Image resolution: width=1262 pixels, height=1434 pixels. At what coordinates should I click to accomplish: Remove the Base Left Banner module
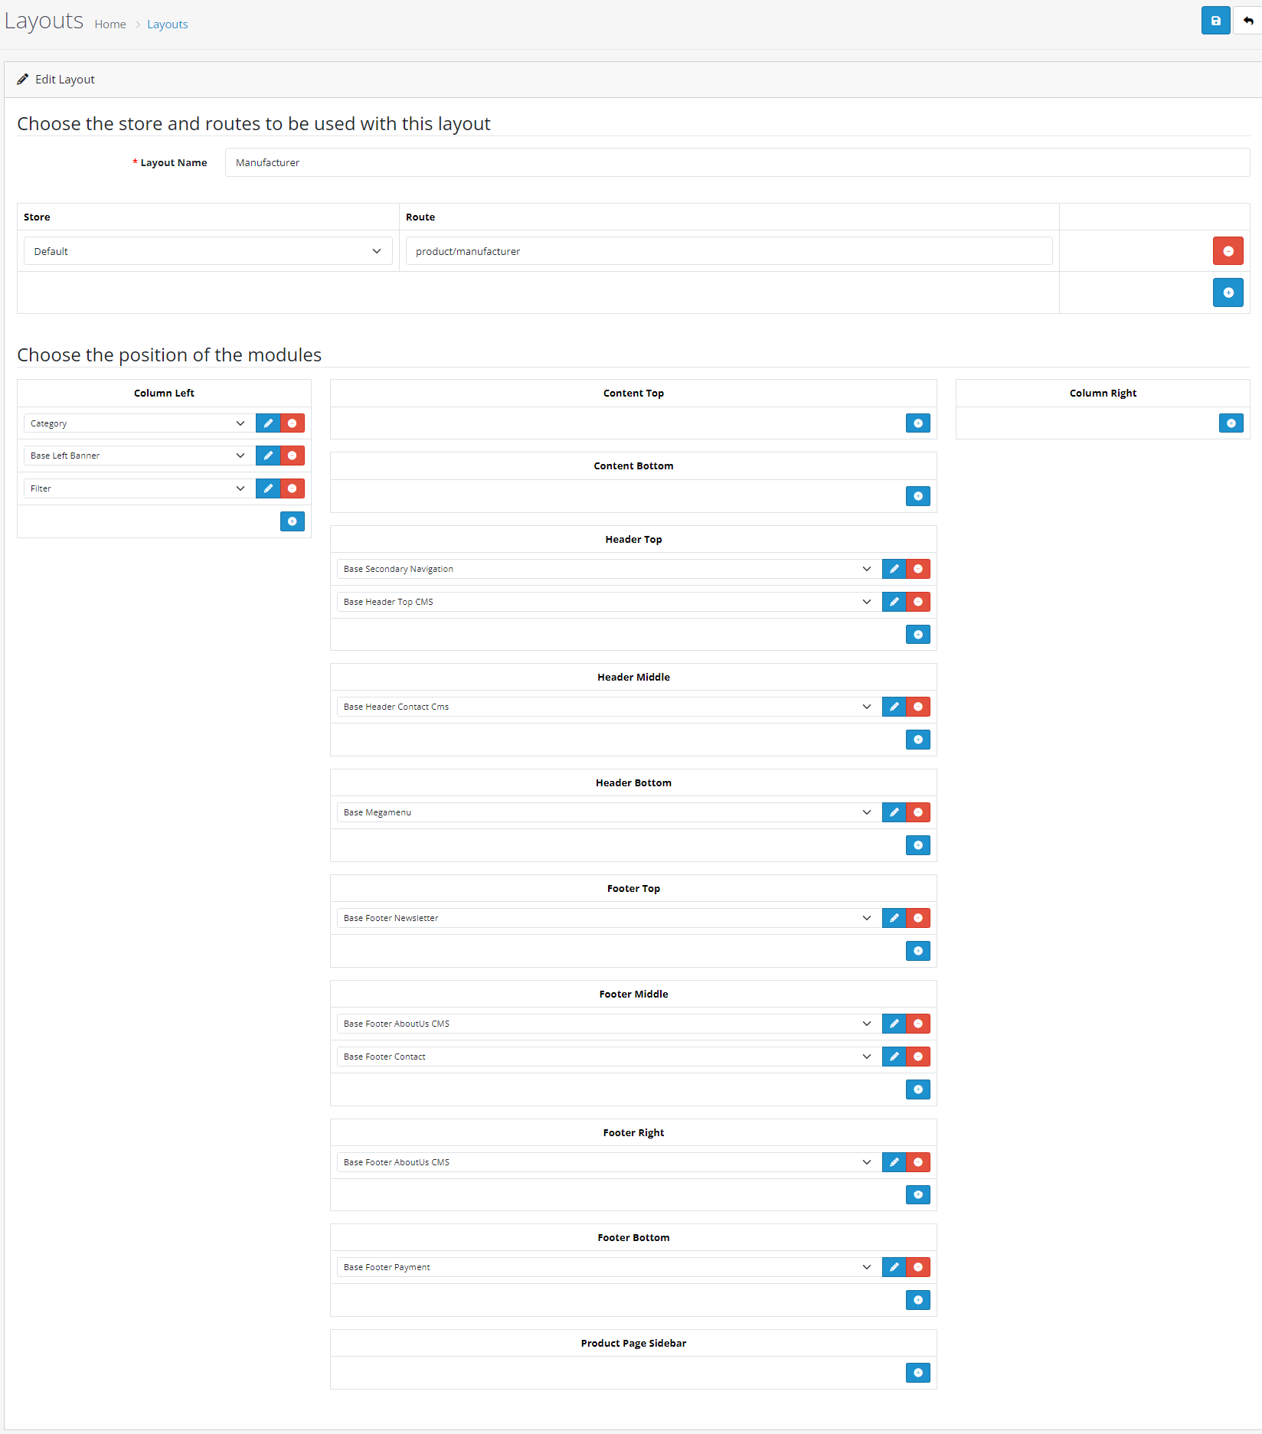tap(293, 456)
